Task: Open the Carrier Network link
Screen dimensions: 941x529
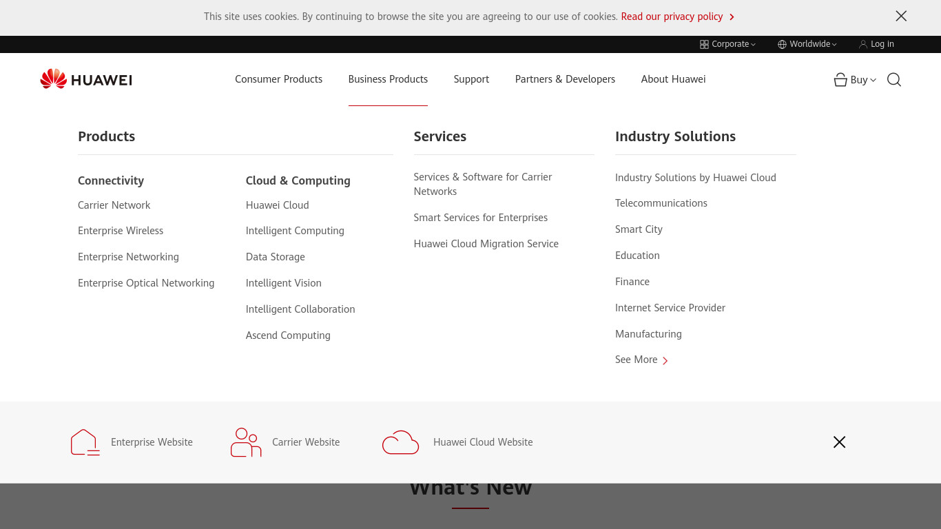Action: tap(114, 205)
